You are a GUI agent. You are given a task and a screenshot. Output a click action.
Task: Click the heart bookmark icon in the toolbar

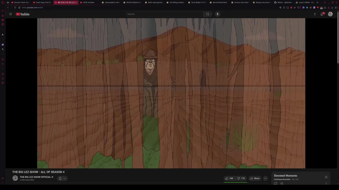(298, 7)
